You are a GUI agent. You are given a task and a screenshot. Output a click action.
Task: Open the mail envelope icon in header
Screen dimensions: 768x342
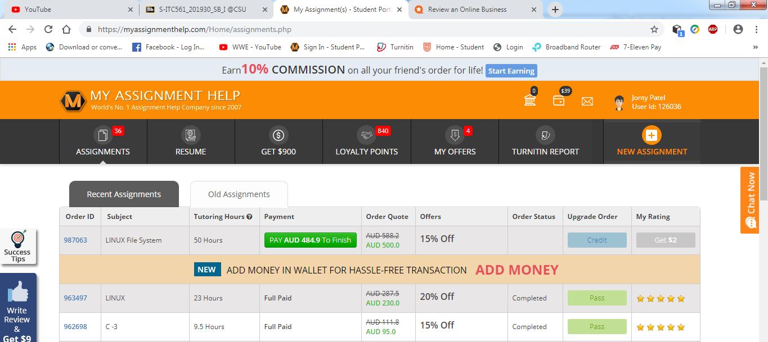pyautogui.click(x=587, y=101)
